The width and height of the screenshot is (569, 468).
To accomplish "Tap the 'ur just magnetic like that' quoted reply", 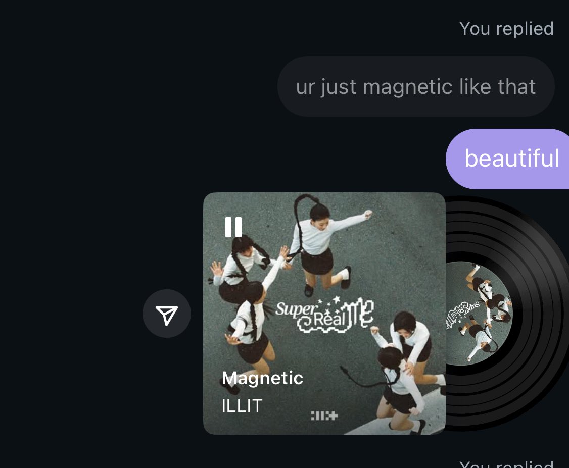I will click(416, 87).
